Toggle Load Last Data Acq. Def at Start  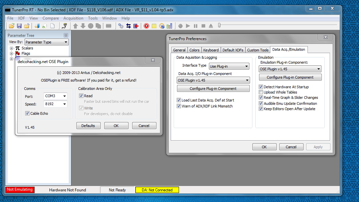[x=179, y=100]
